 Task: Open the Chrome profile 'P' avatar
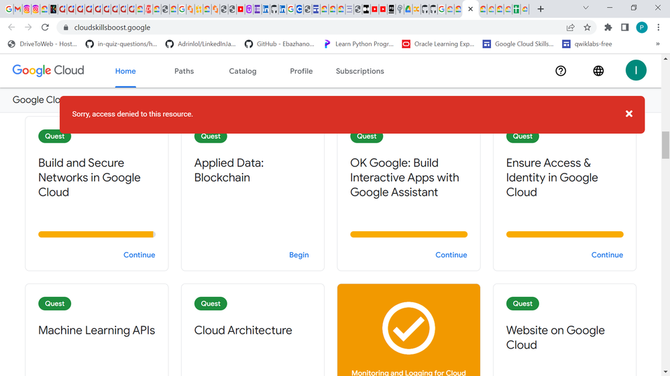(641, 27)
